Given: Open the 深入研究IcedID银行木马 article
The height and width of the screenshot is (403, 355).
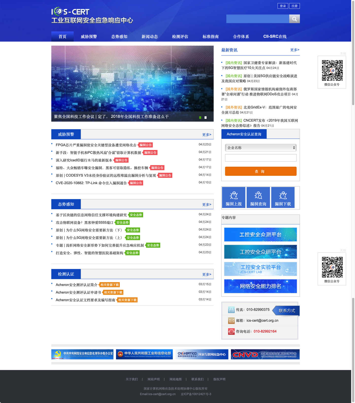Looking at the screenshot, I should click(x=84, y=160).
